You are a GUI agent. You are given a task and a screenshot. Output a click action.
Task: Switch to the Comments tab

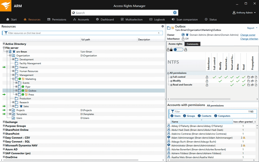(192, 44)
